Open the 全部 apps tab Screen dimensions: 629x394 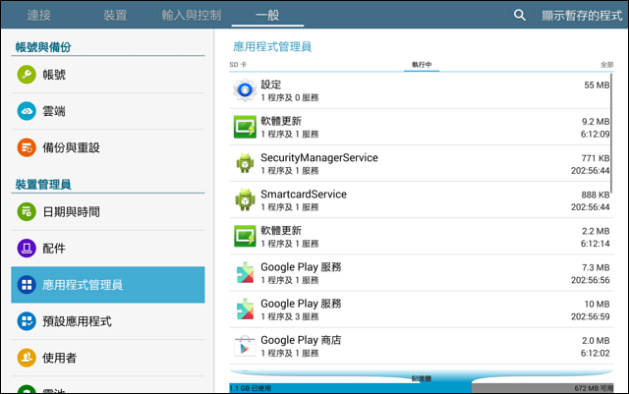(x=606, y=65)
